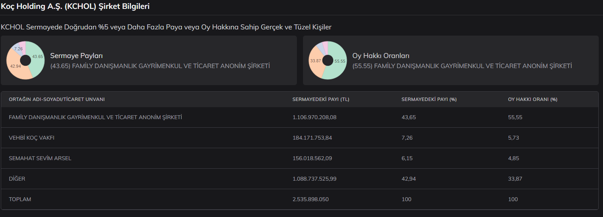Click the Sermayedeki Payı (%) column header
Viewport: 603px width, 217px height.
(429, 99)
